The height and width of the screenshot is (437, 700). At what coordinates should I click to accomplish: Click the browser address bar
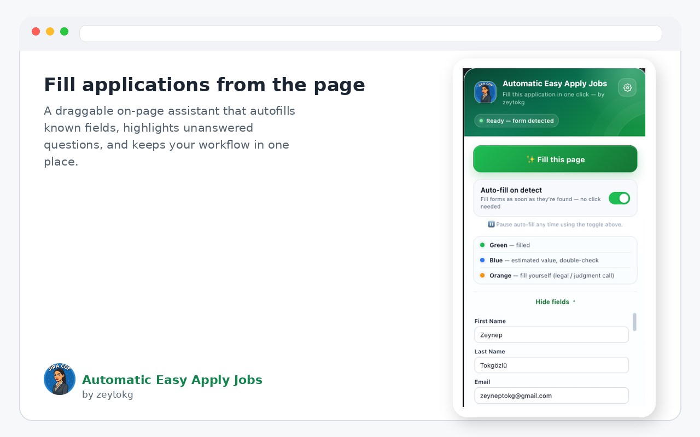coord(371,33)
